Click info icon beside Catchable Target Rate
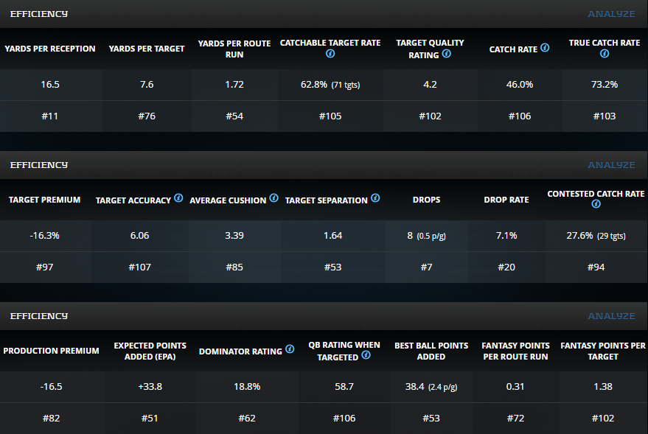Image resolution: width=648 pixels, height=434 pixels. [x=330, y=55]
